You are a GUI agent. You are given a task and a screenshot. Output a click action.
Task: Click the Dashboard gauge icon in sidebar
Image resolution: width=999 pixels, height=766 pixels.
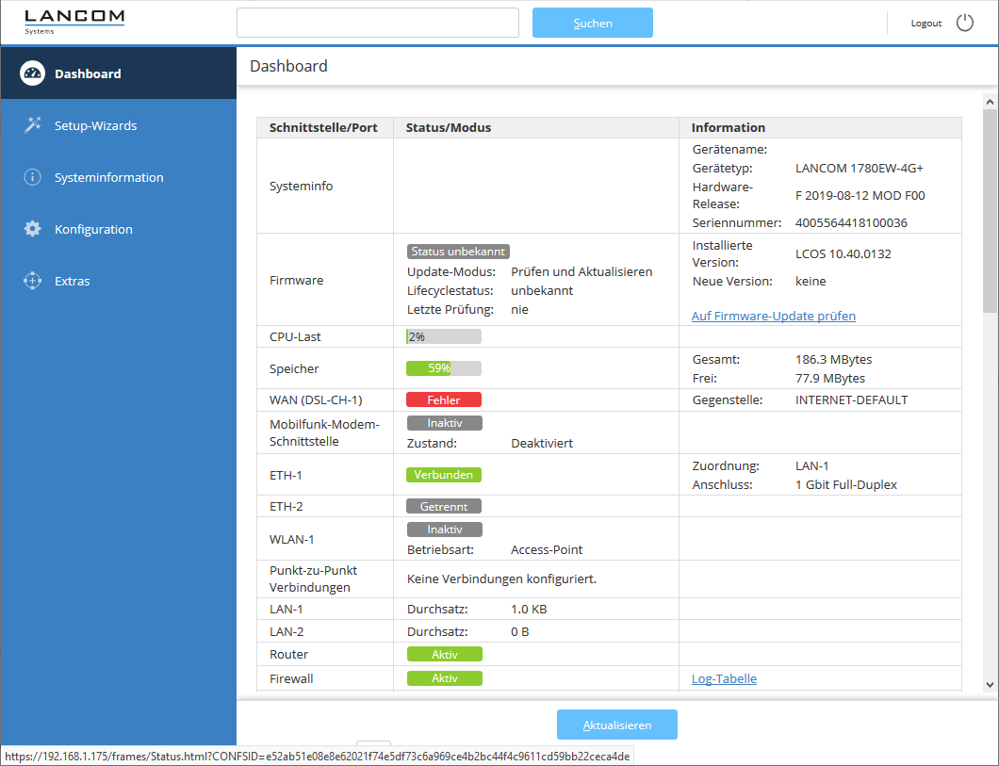[x=32, y=73]
